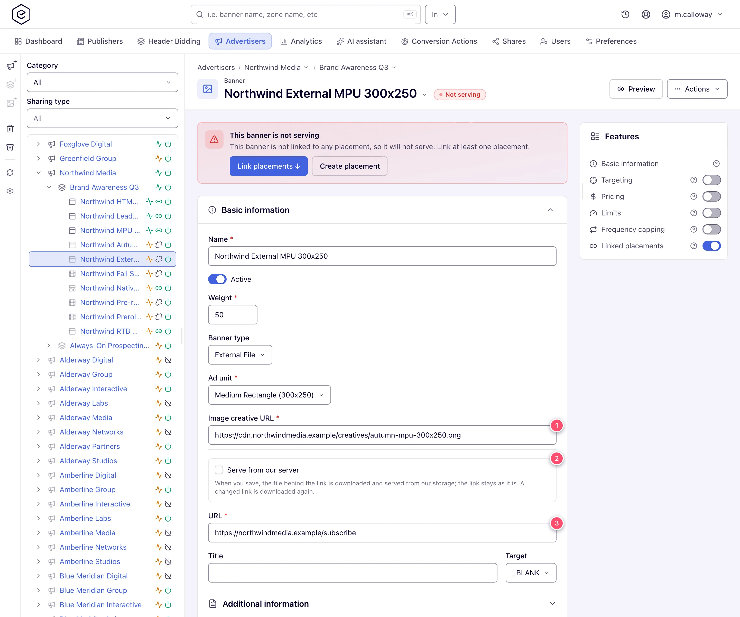The width and height of the screenshot is (740, 617).
Task: Click the refresh icon in left sidebar
Action: [x=10, y=173]
